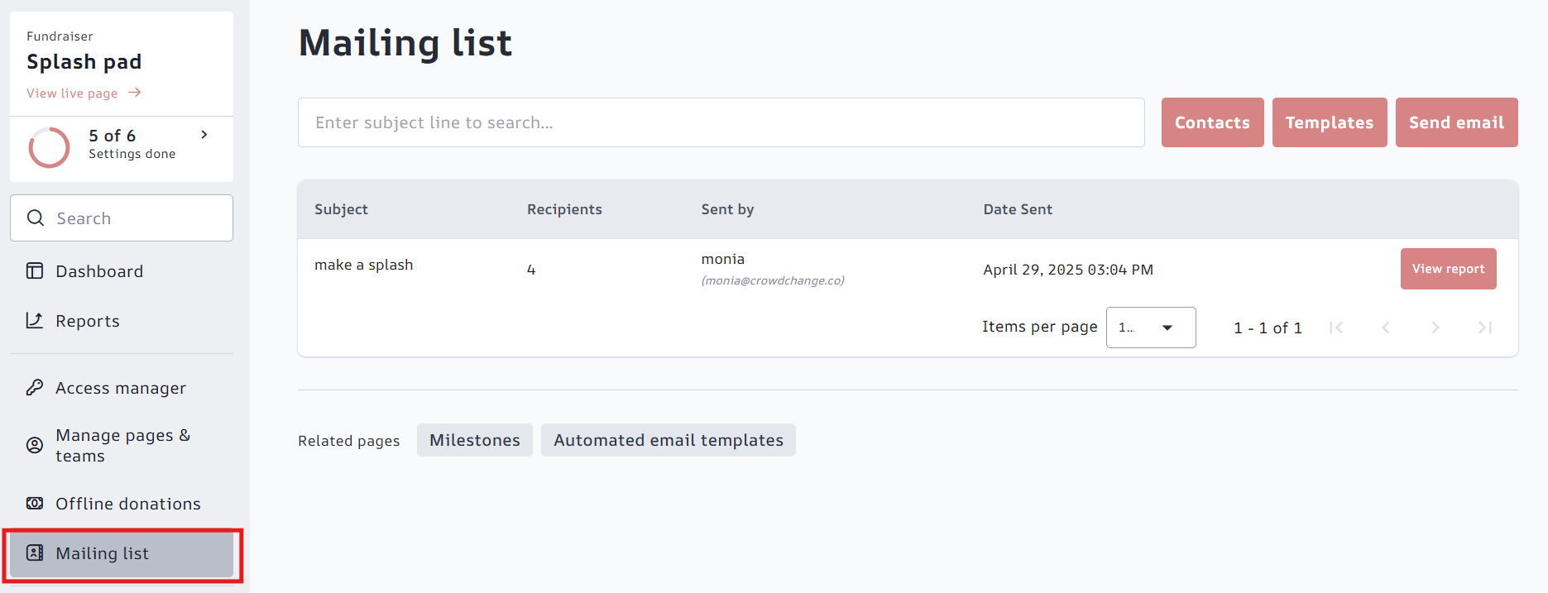
Task: View report for make a splash email
Action: pyautogui.click(x=1448, y=269)
